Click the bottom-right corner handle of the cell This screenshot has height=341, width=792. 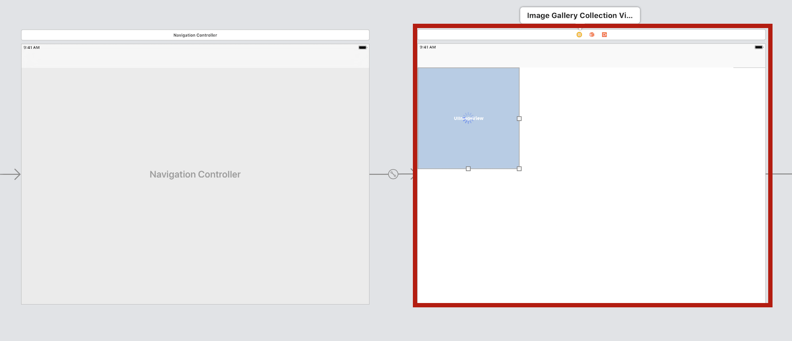[x=519, y=169]
